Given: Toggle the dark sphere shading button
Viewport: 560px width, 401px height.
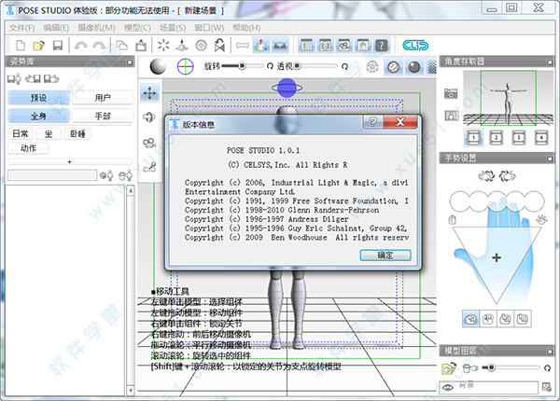Looking at the screenshot, I should tap(413, 67).
